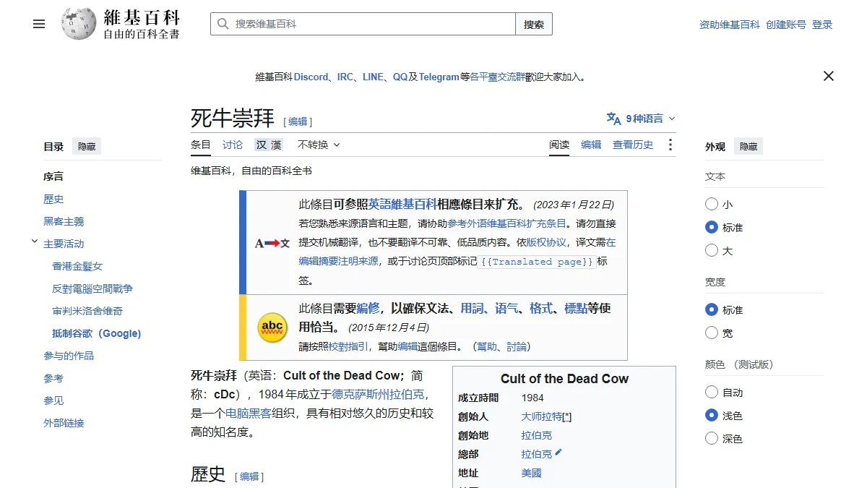Viewport: 867px width, 488px height.
Task: Select large text size 大
Action: 712,251
